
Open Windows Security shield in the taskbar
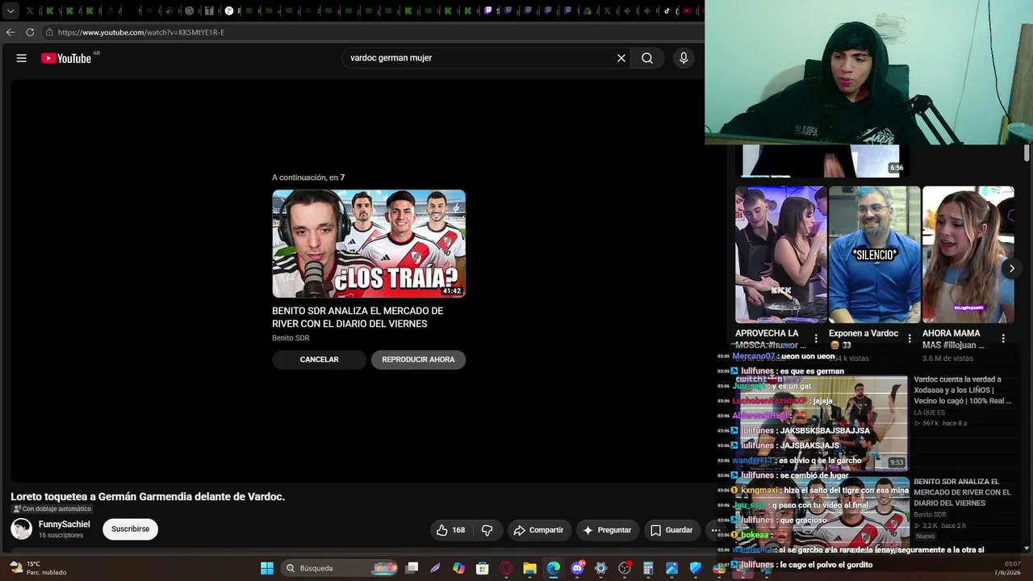696,568
